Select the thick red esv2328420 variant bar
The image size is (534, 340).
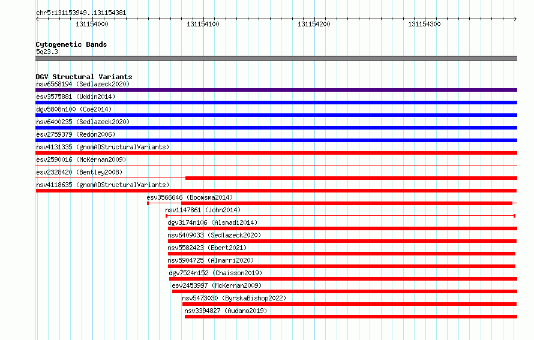[351, 178]
